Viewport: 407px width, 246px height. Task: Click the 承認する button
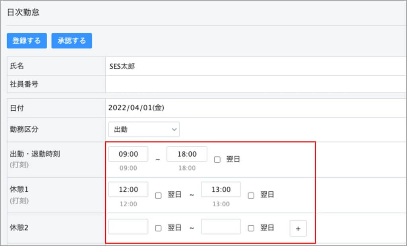pos(72,41)
